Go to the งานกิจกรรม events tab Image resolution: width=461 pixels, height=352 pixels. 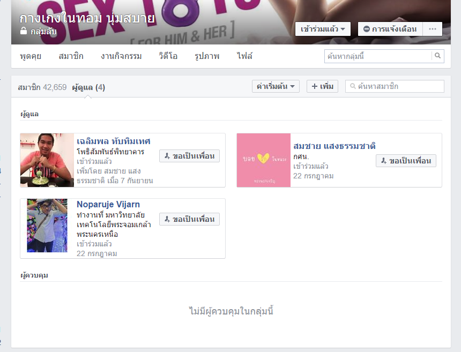coord(122,56)
